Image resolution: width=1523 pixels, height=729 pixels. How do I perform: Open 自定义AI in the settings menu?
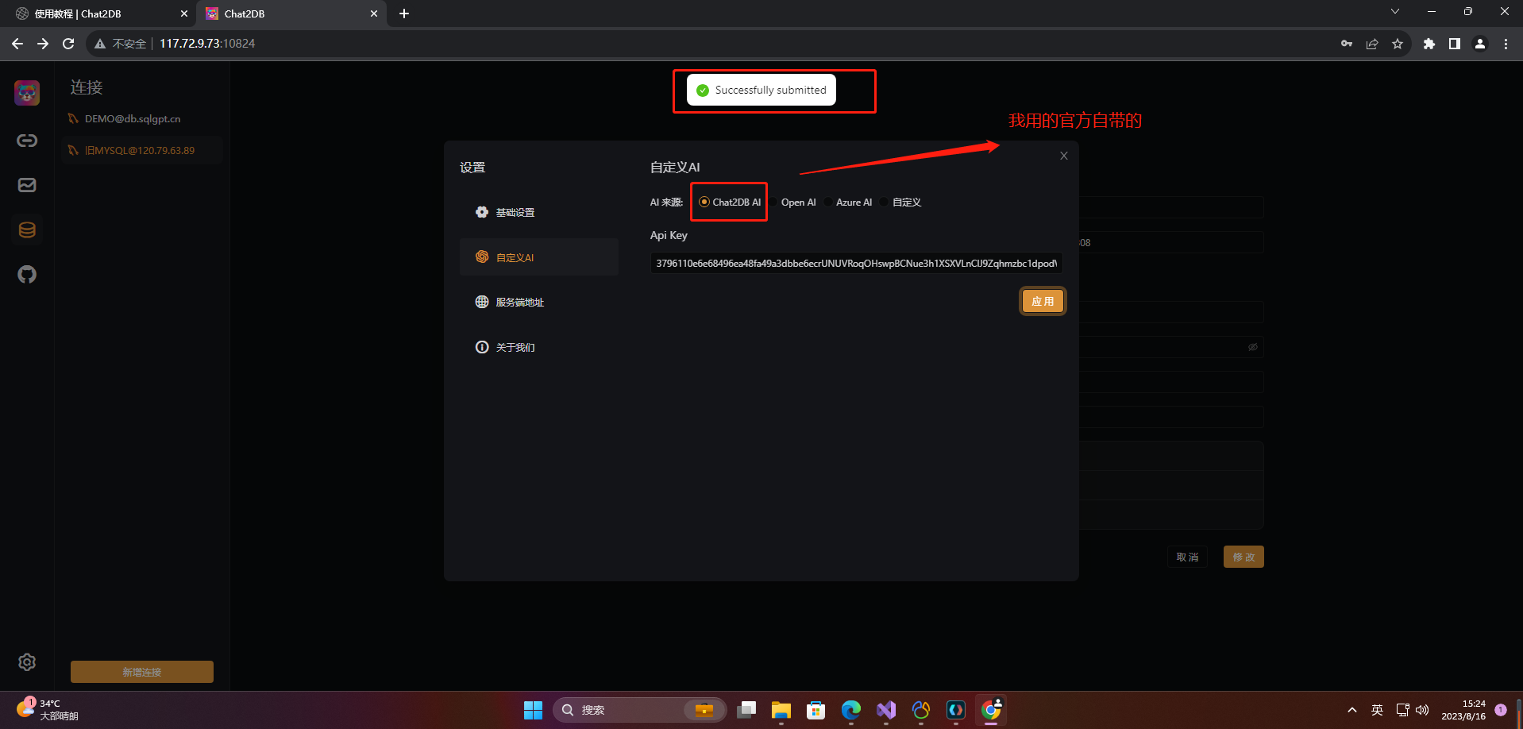[x=539, y=257]
